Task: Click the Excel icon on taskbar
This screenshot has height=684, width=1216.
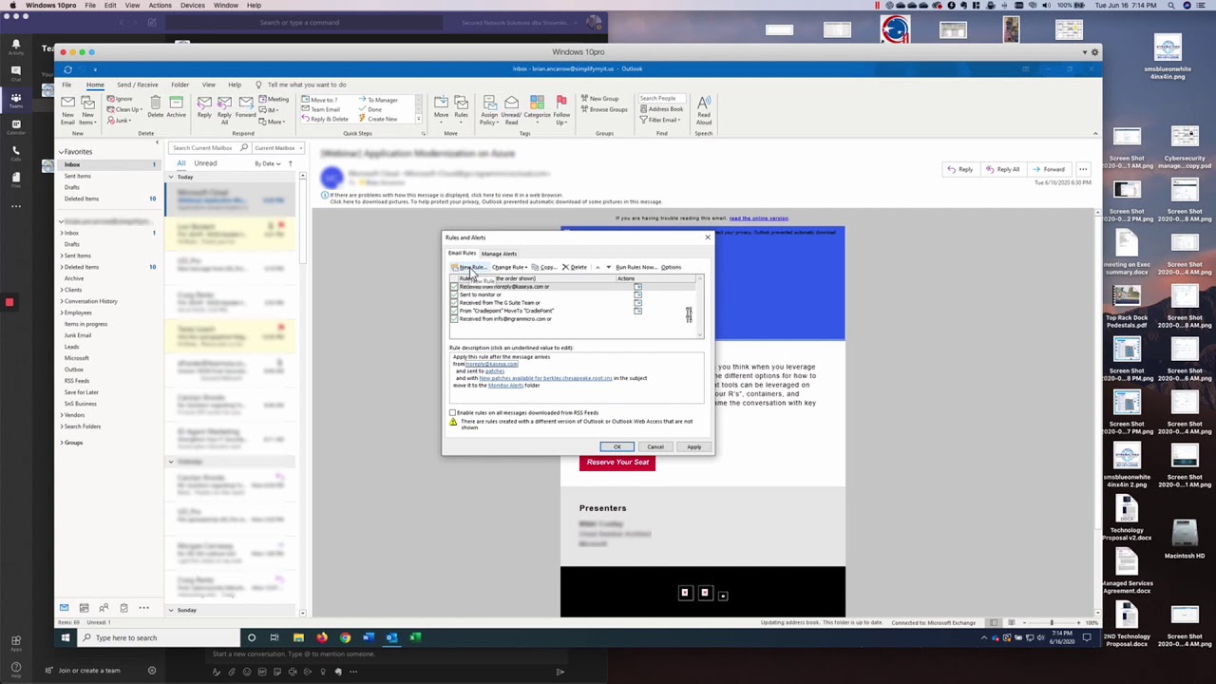Action: pos(415,637)
